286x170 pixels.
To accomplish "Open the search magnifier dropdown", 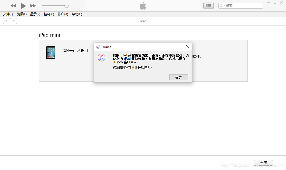I will (x=222, y=6).
